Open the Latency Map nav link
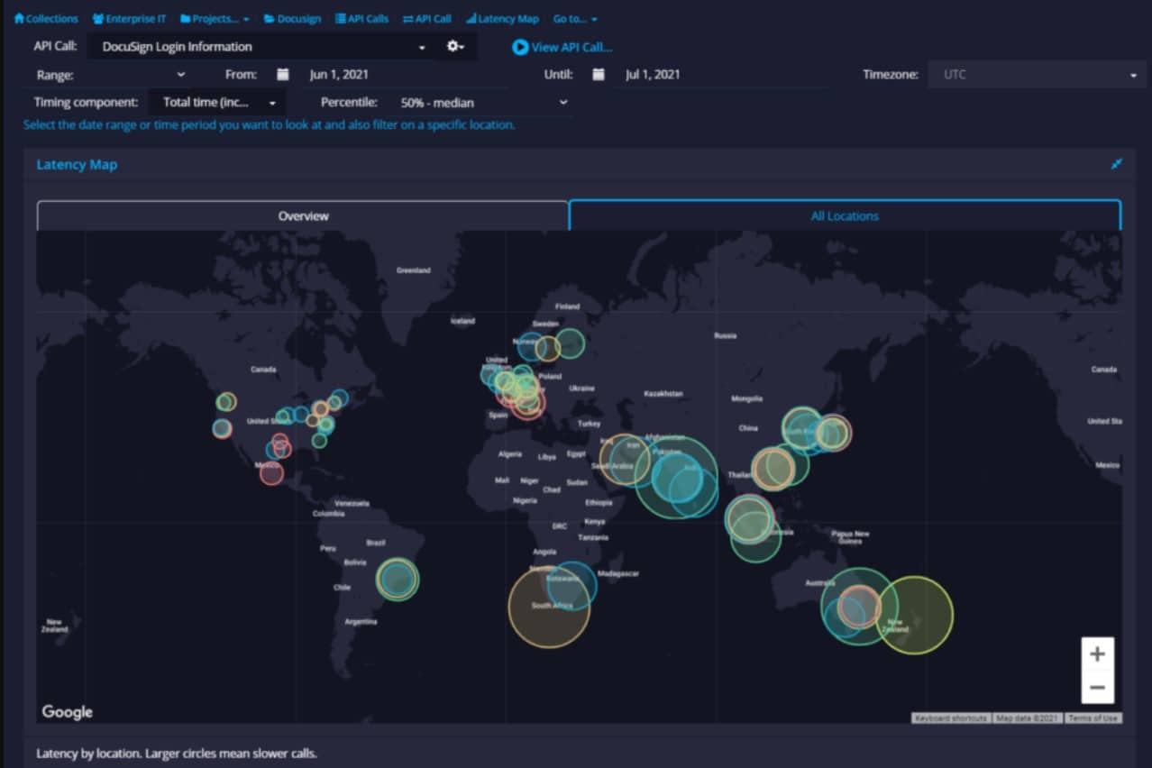 coord(502,18)
